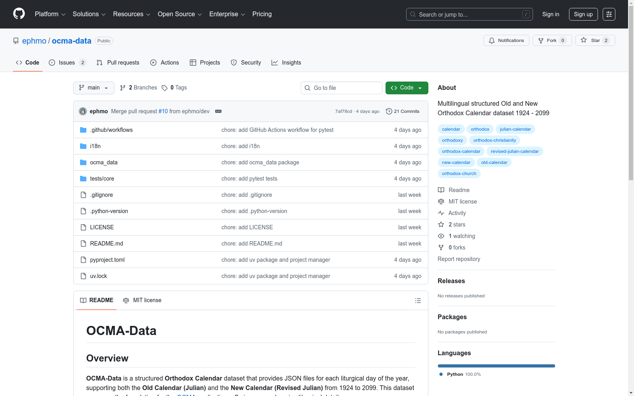This screenshot has width=634, height=396.
Task: Click the tests/core folder icon
Action: 83,179
